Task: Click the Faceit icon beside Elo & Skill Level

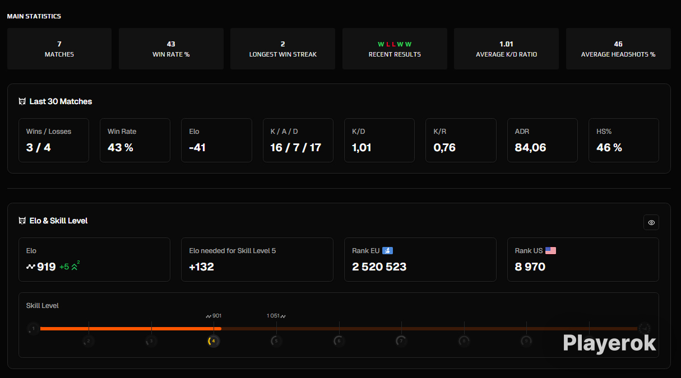Action: pyautogui.click(x=22, y=221)
